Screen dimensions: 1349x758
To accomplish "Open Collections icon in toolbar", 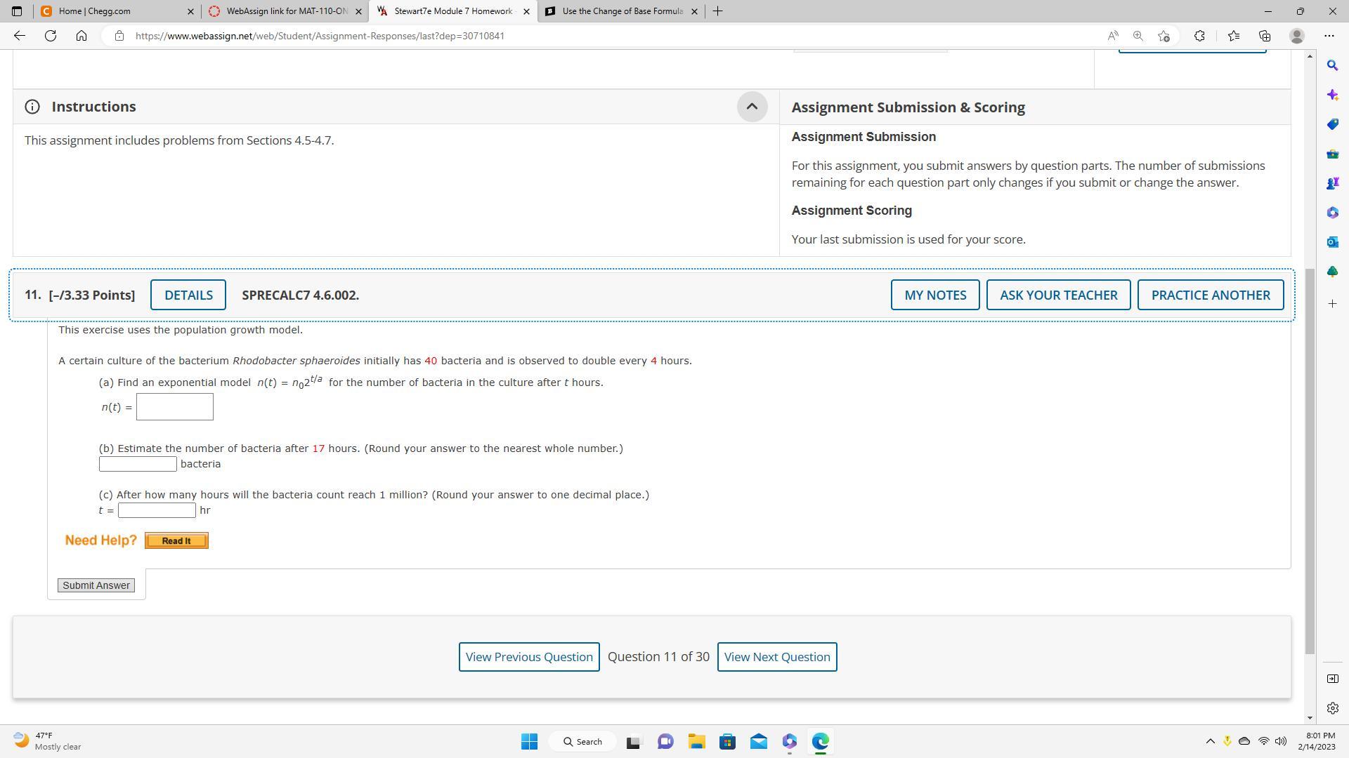I will (x=1265, y=36).
